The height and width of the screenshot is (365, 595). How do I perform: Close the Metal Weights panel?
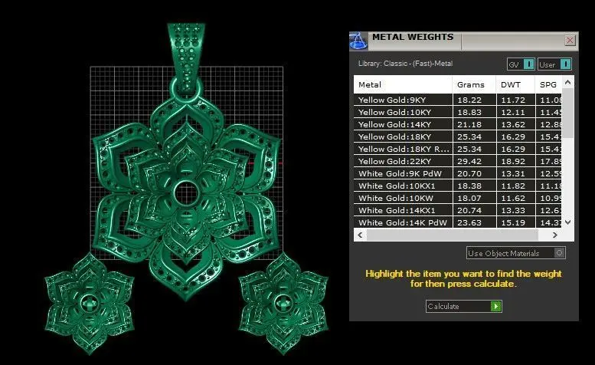click(x=570, y=41)
